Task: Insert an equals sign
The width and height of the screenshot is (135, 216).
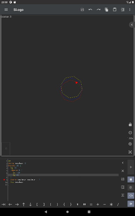Action: pyautogui.click(x=91, y=204)
